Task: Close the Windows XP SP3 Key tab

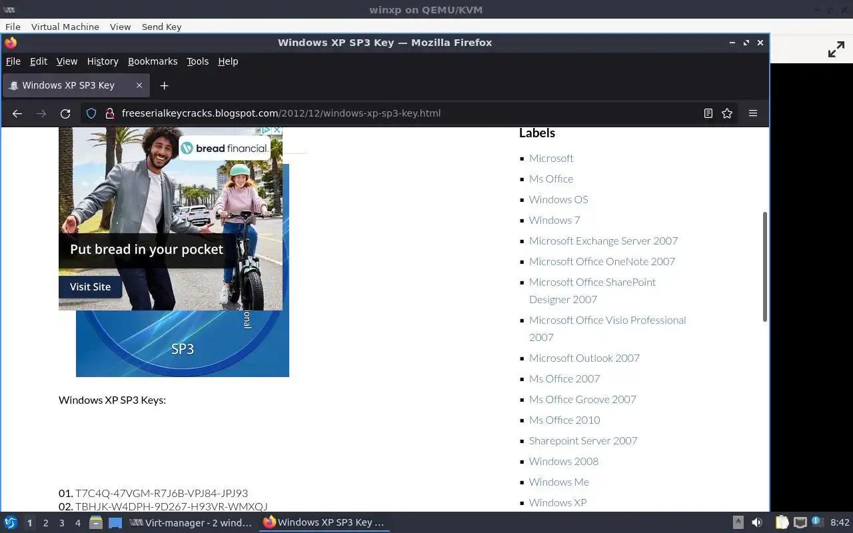Action: (x=139, y=85)
